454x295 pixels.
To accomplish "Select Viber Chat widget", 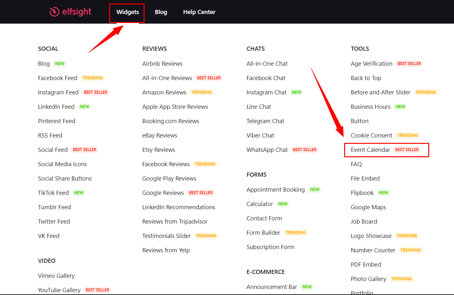I will pos(260,136).
